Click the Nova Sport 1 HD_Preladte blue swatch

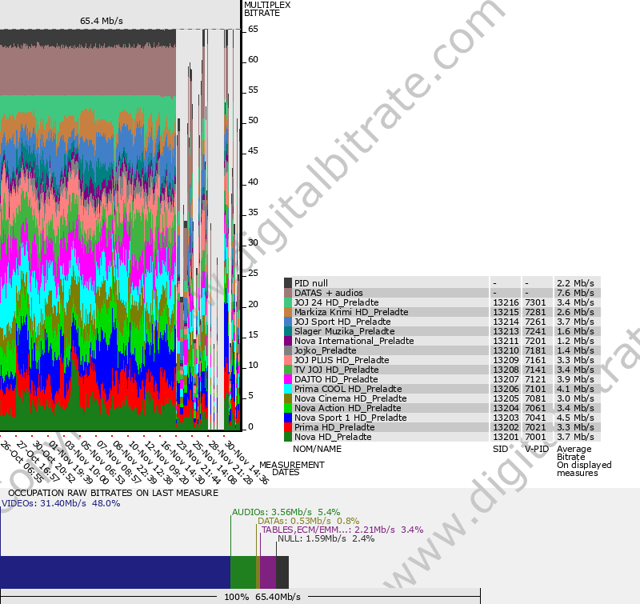point(288,418)
